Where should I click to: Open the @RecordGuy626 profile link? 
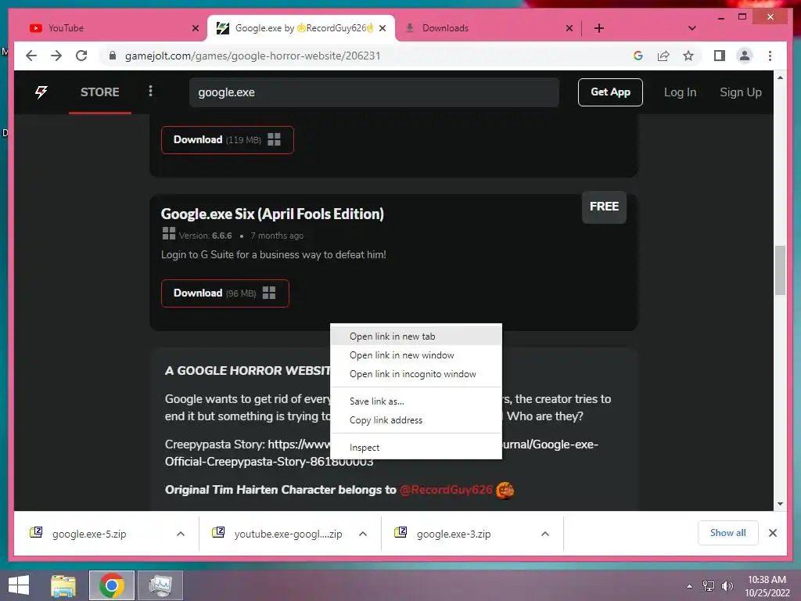click(446, 490)
